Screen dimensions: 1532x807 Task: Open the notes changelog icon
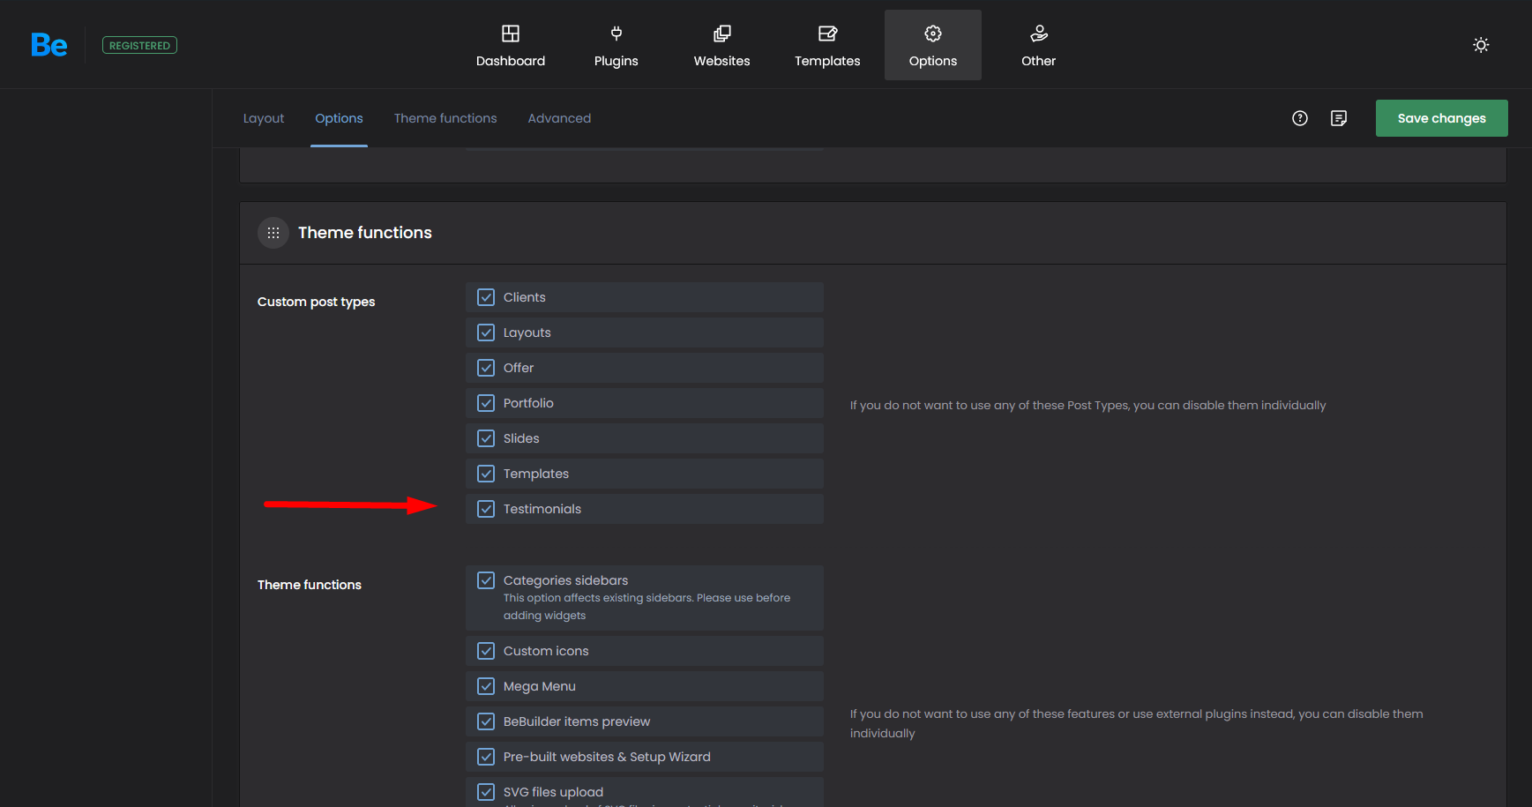click(1339, 118)
